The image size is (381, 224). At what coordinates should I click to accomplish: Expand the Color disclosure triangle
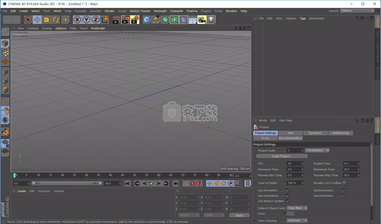[285, 213]
